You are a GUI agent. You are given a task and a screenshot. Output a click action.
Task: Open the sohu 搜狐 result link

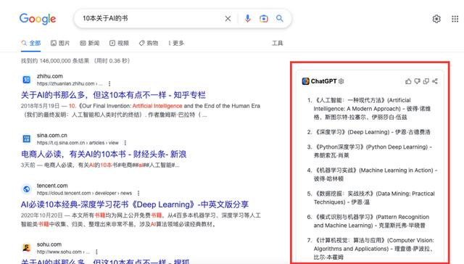coord(105,261)
